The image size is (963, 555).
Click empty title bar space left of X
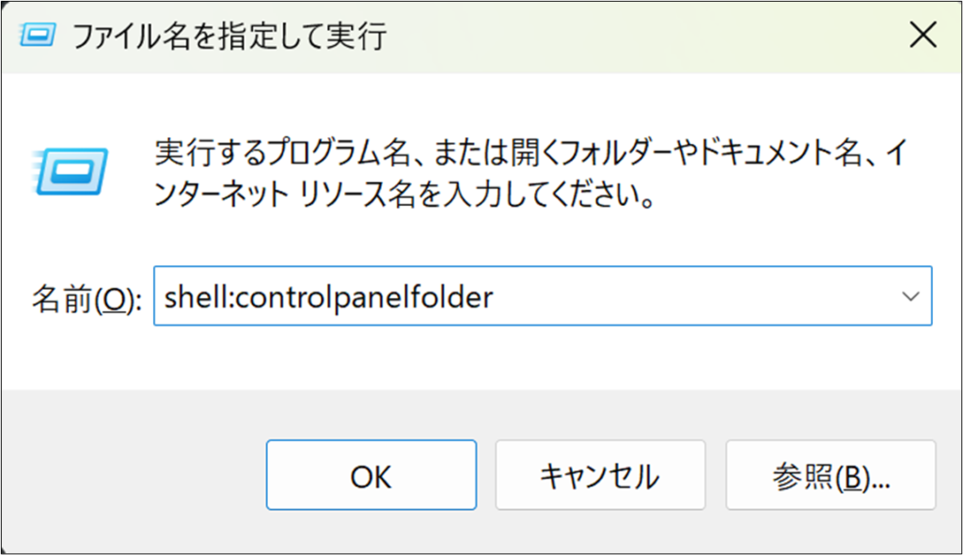coord(658,36)
